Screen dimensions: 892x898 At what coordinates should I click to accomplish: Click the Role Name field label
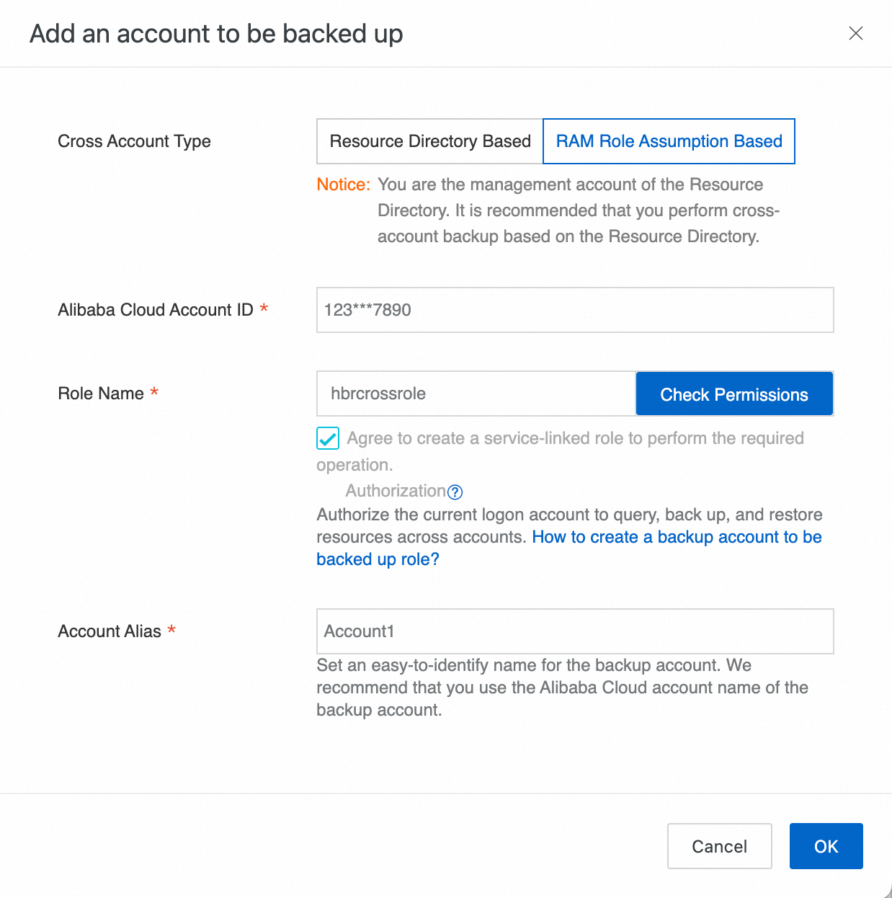(101, 394)
